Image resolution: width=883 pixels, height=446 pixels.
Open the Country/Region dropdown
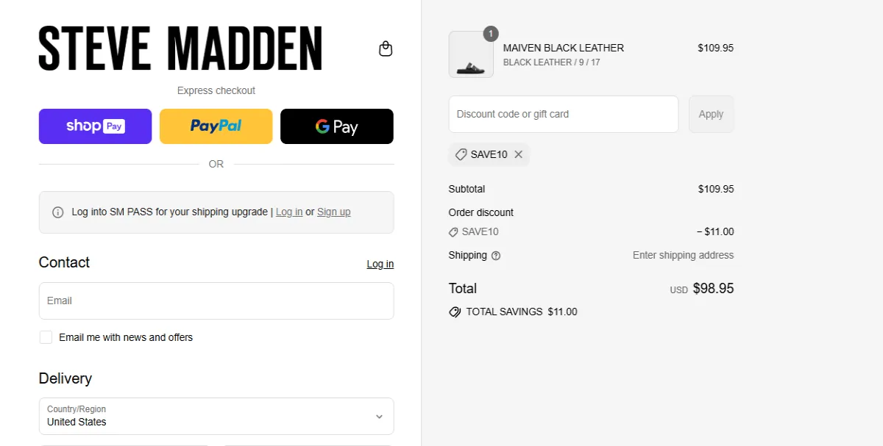[x=216, y=416]
